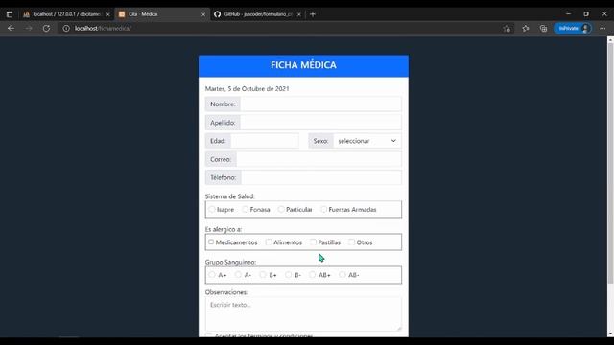Reload the page with the refresh icon
This screenshot has height=345, width=614.
(46, 28)
